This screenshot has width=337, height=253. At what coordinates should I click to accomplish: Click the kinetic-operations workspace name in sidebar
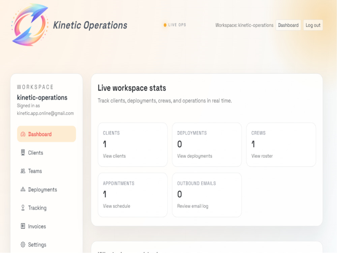pyautogui.click(x=42, y=97)
